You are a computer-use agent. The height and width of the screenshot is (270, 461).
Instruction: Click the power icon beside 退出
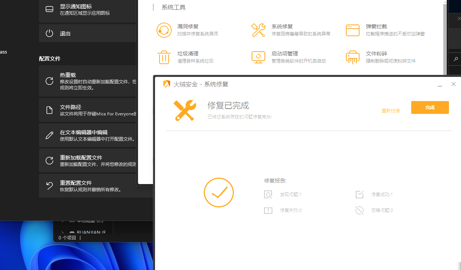coord(49,33)
